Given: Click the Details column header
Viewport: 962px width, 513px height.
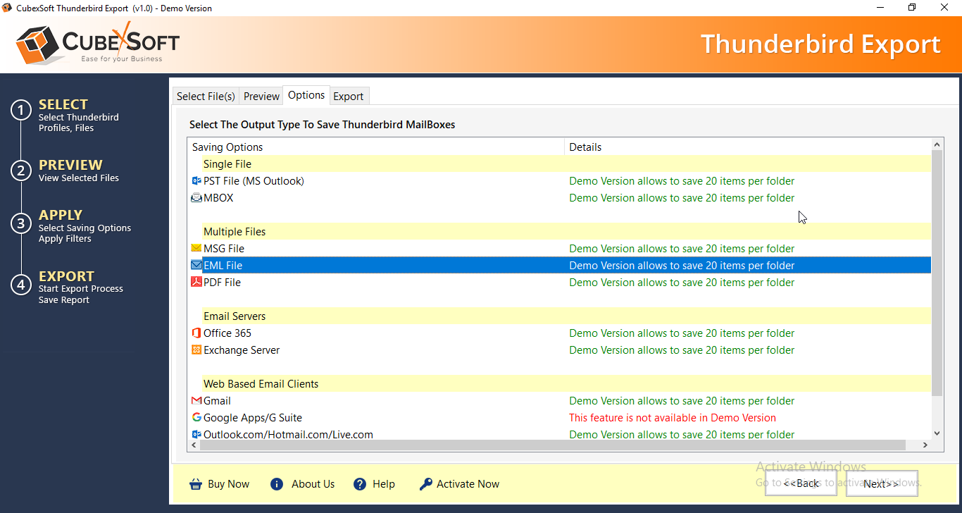Looking at the screenshot, I should pos(748,147).
